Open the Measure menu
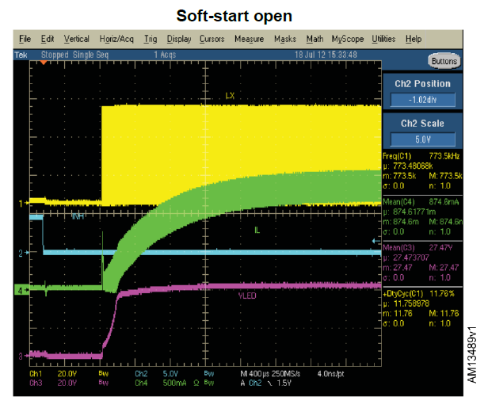Viewport: 488px width, 412px height. click(249, 38)
